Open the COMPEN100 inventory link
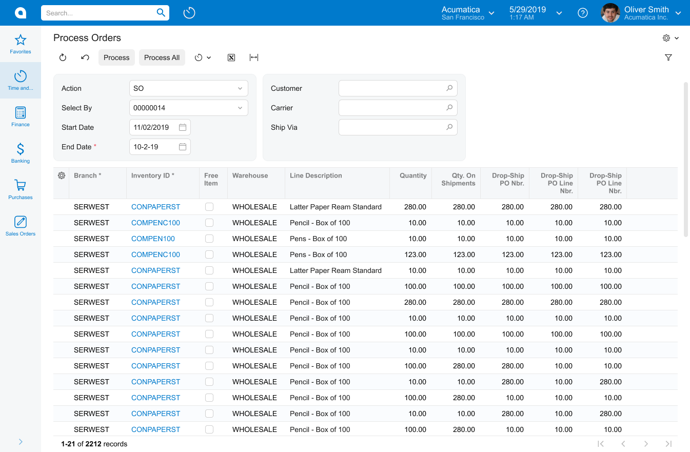Viewport: 690px width, 452px height. 153,239
